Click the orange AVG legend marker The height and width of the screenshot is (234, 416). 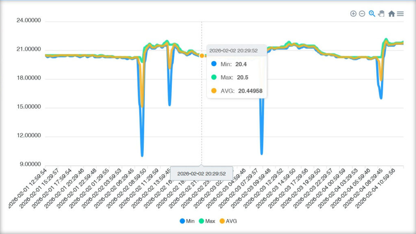pyautogui.click(x=222, y=221)
